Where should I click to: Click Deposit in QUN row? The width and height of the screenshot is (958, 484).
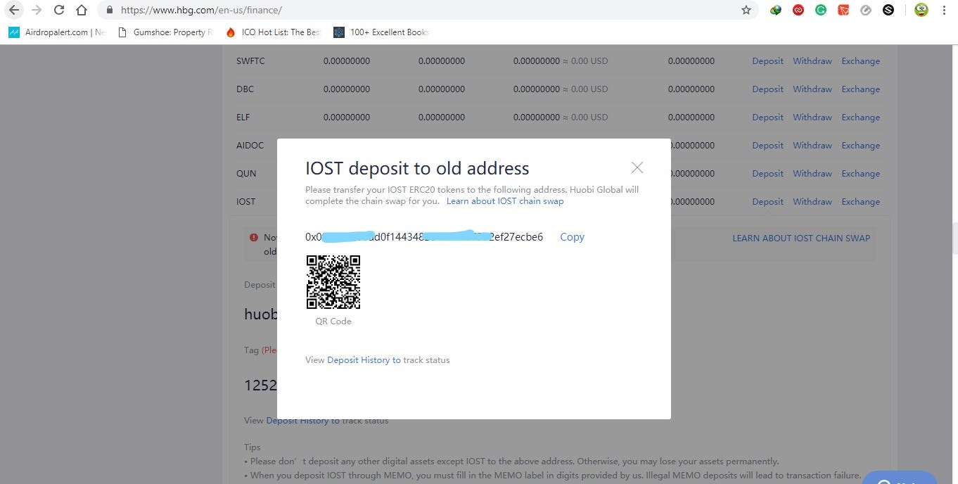coord(767,174)
